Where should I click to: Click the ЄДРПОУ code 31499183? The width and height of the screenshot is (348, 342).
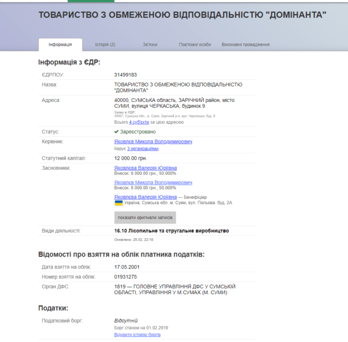(125, 75)
